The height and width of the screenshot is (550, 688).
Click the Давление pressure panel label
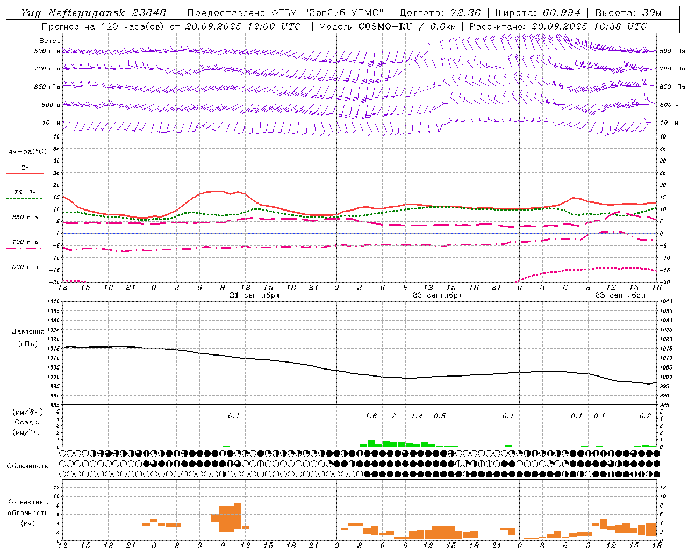[28, 332]
